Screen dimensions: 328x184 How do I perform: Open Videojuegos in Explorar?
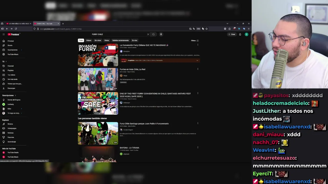pos(12,128)
